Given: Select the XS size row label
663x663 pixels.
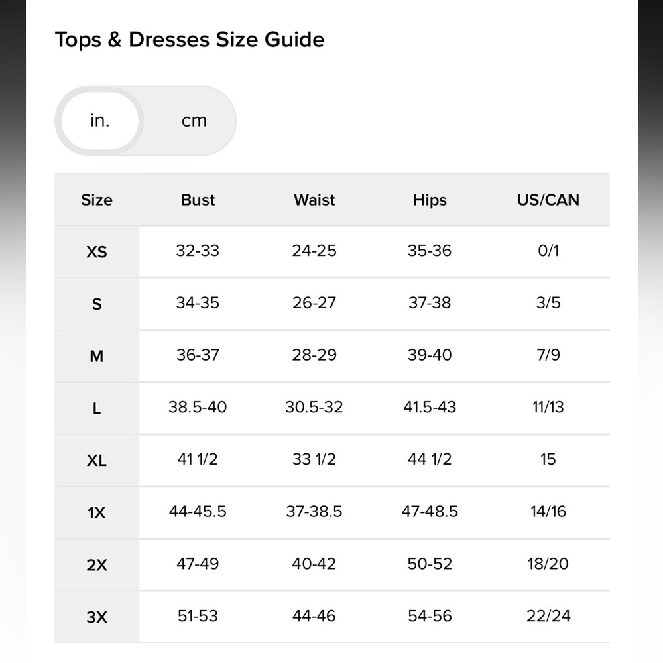Looking at the screenshot, I should click(x=97, y=252).
